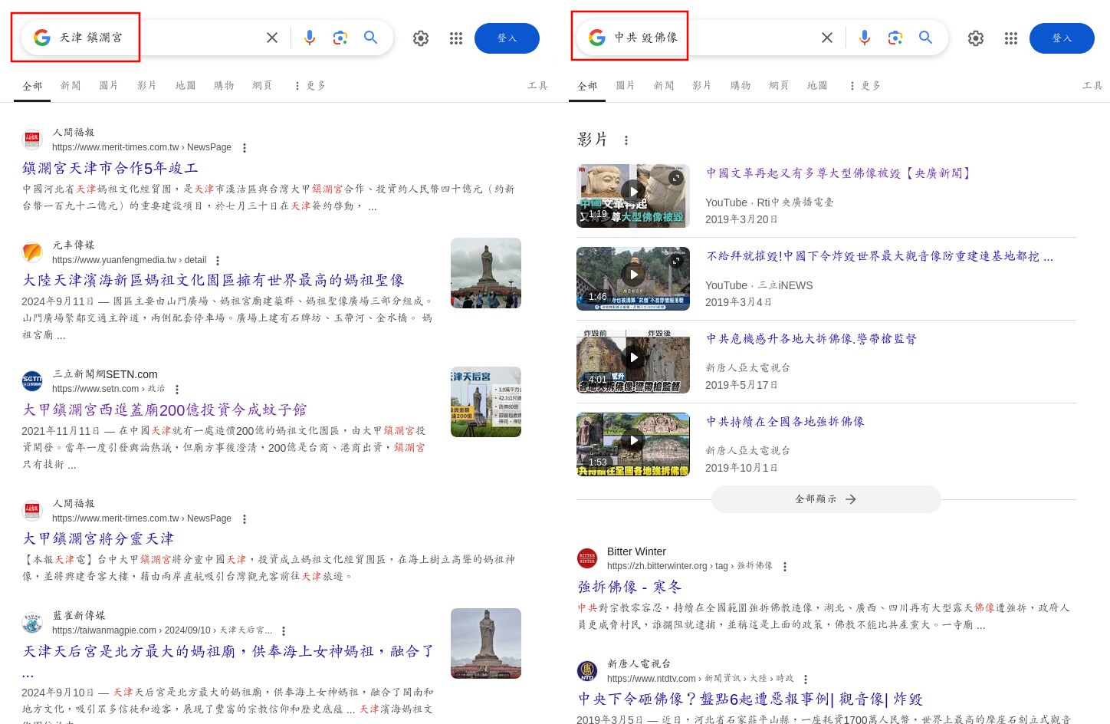The width and height of the screenshot is (1110, 724).
Task: Submit the 中共 毀佛像 search magnifier
Action: (x=926, y=38)
